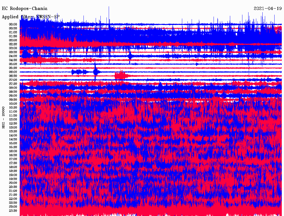The height and width of the screenshot is (216, 284).
Task: Click the wide blue wave packet on 06:00 trace
Action: click(x=78, y=72)
